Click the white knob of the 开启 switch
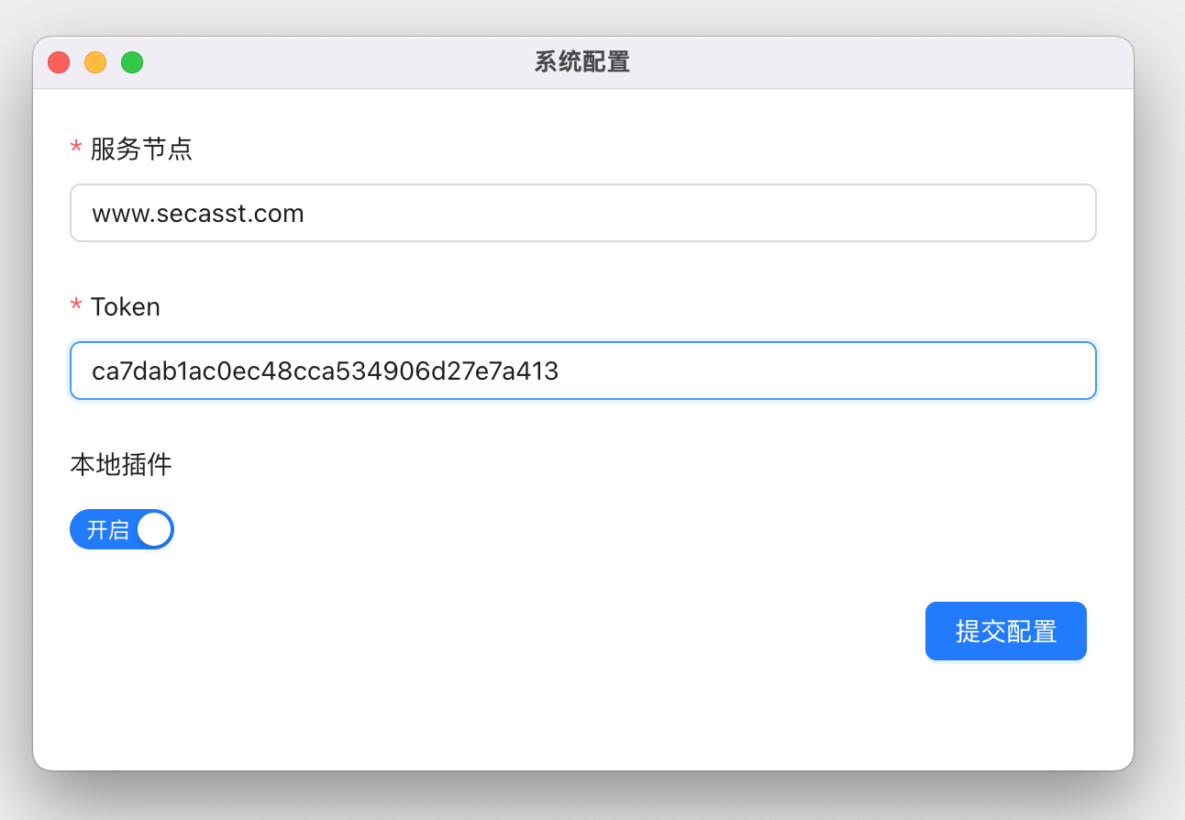The image size is (1185, 820). pos(154,529)
